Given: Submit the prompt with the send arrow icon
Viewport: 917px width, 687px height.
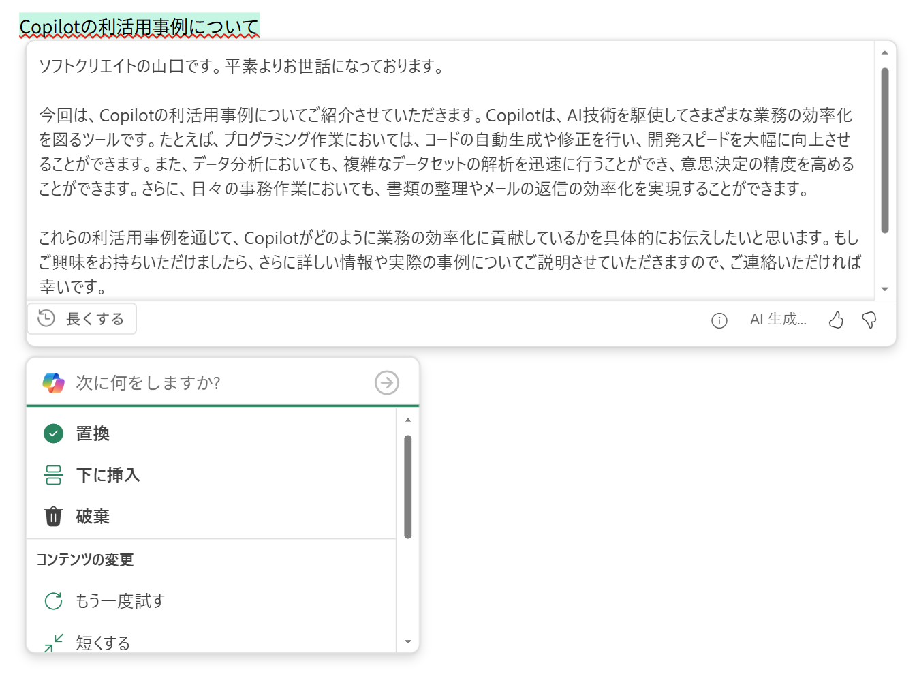Looking at the screenshot, I should 386,382.
